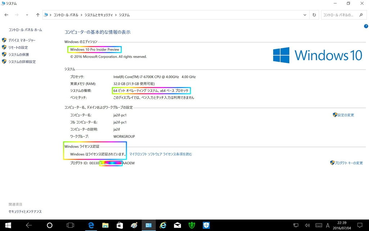Click the processor i7-6700K text
Image resolution: width=369 pixels, height=231 pixels.
(154, 77)
